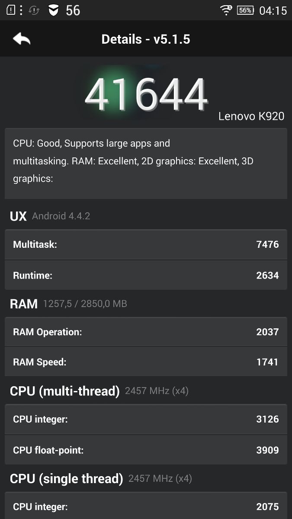Image resolution: width=292 pixels, height=519 pixels.
Task: Select the Runtime score row
Action: coord(146,275)
